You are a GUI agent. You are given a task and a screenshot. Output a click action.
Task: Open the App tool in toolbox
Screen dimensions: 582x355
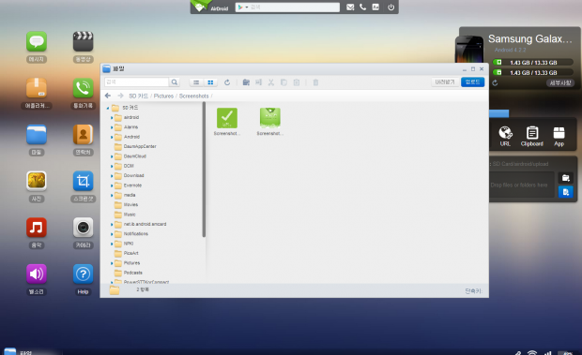coord(559,136)
